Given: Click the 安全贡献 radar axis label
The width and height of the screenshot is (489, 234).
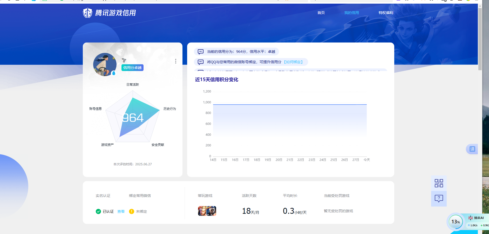Looking at the screenshot, I should [158, 145].
